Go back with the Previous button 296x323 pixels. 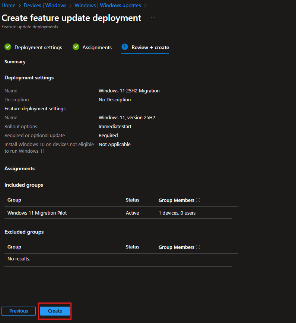tap(19, 311)
